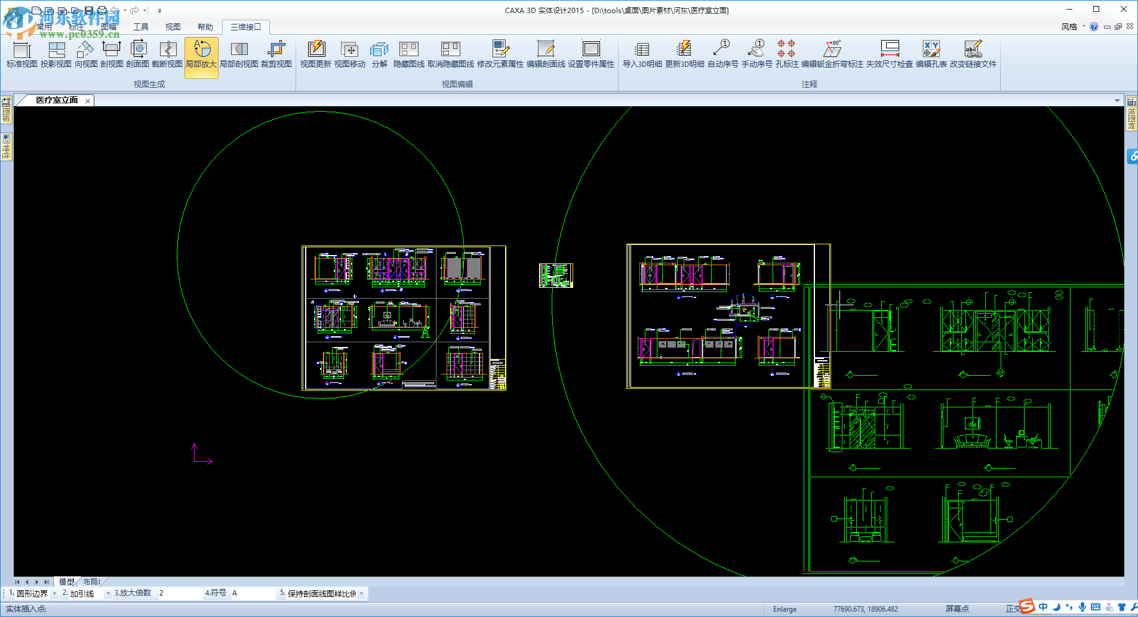Expand the 保持剖面线图样比例 dropdown
The image size is (1138, 617).
361,594
